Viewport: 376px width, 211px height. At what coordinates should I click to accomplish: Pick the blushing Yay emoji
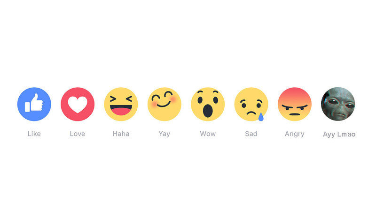(164, 104)
